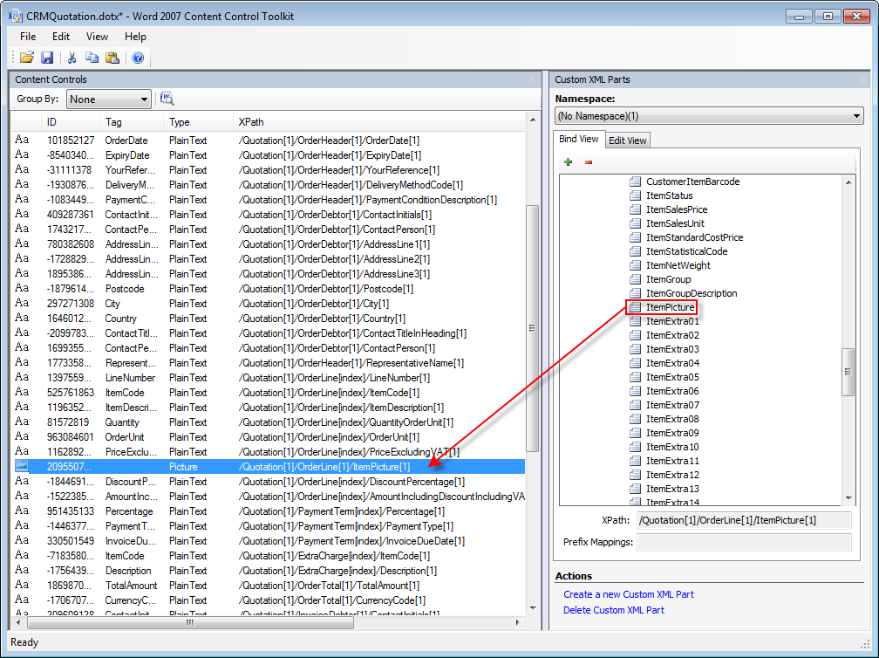Open the File menu

coord(28,37)
